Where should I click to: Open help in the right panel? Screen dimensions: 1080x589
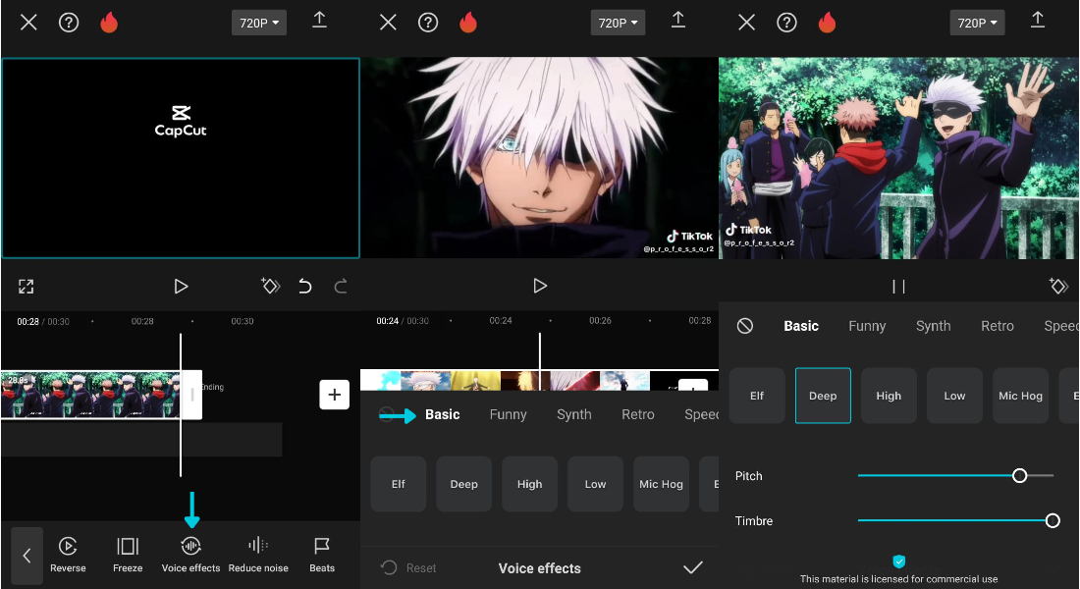tap(786, 23)
